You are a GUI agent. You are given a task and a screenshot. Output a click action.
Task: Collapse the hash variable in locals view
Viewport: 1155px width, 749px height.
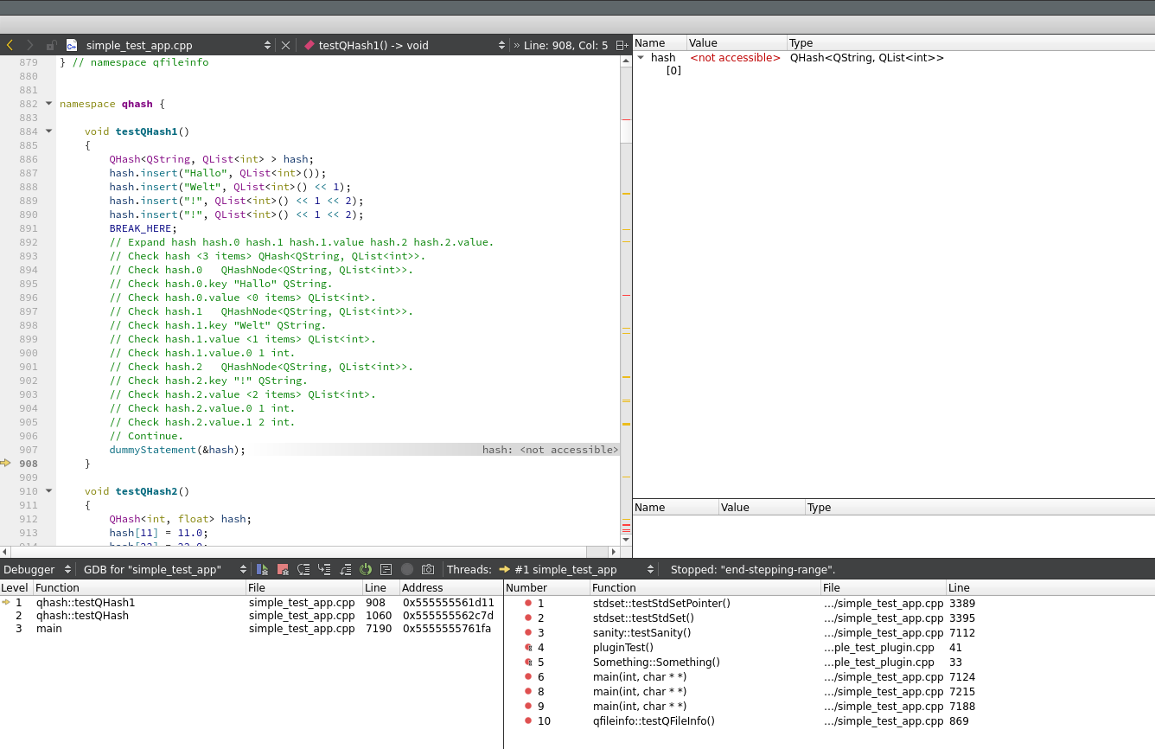coord(641,58)
